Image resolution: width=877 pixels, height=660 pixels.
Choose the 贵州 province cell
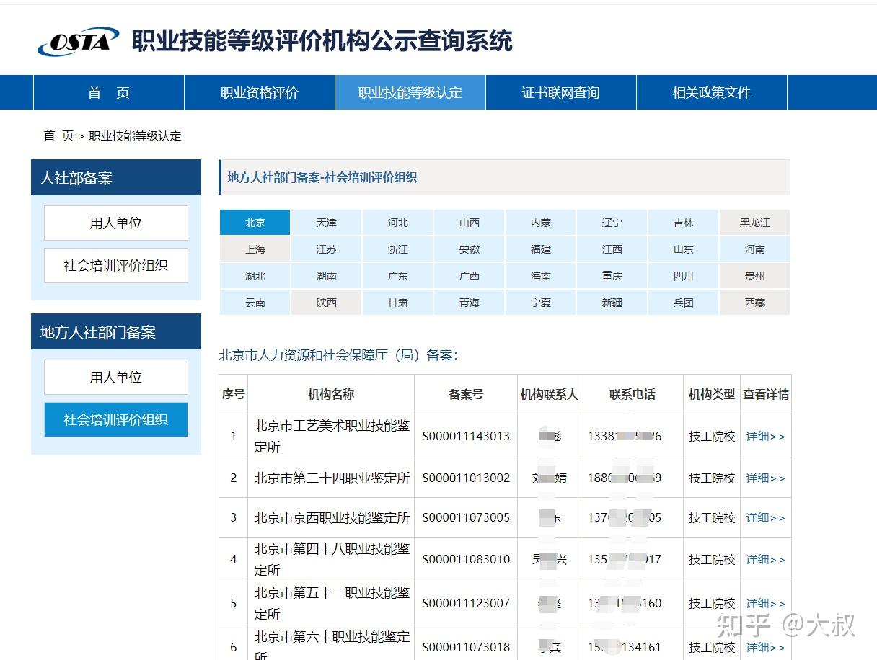click(754, 276)
